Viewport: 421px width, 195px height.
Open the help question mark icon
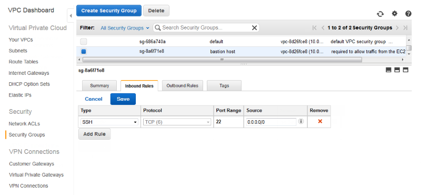click(408, 14)
